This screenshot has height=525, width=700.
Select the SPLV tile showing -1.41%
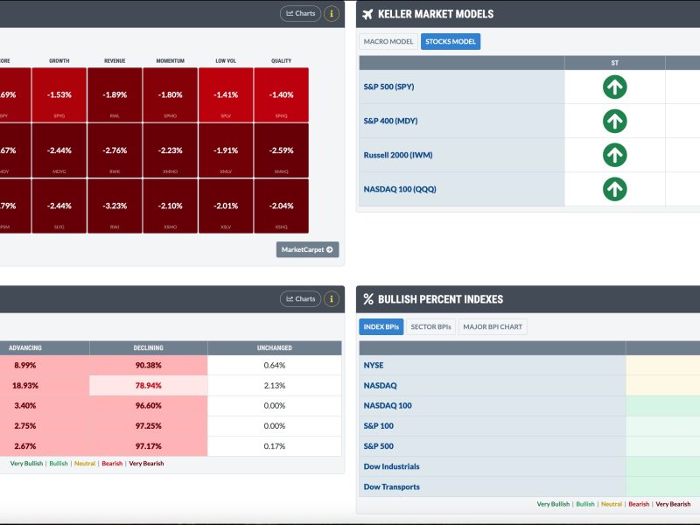click(226, 95)
